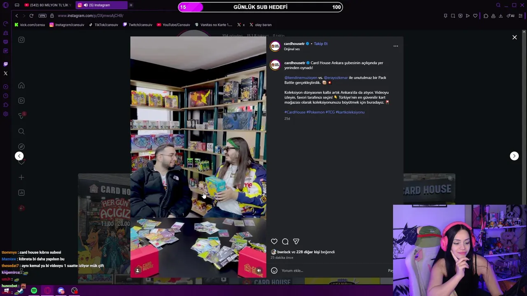Open the #Pokemon hashtag
The image size is (527, 296).
(315, 112)
